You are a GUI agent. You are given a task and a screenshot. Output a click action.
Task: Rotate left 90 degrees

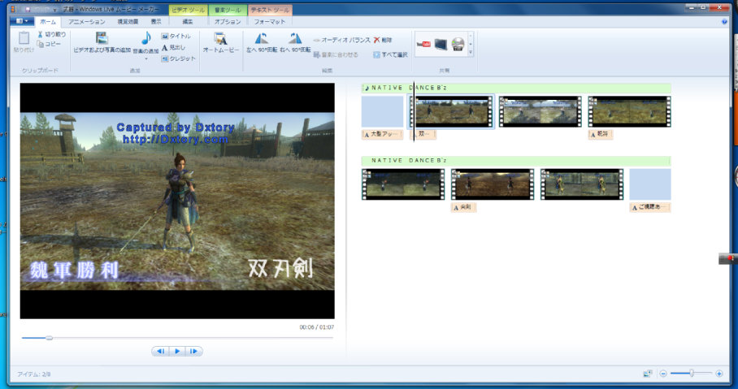pyautogui.click(x=263, y=43)
